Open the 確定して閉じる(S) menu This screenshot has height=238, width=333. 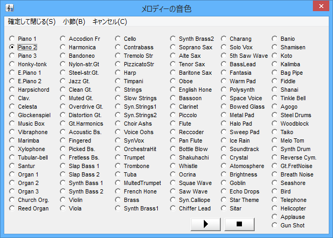click(x=31, y=22)
